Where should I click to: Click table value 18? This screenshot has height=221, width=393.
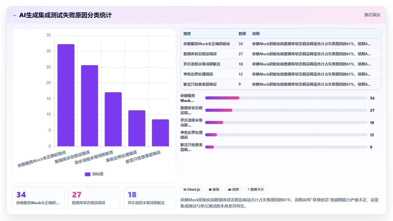(x=241, y=64)
